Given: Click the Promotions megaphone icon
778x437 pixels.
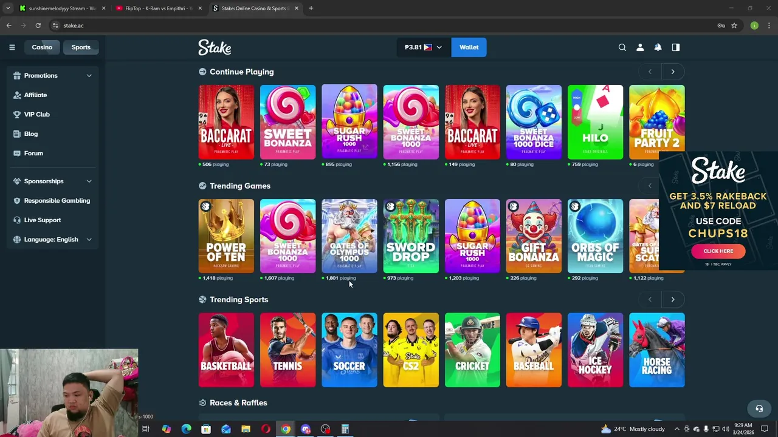Looking at the screenshot, I should 18,75.
